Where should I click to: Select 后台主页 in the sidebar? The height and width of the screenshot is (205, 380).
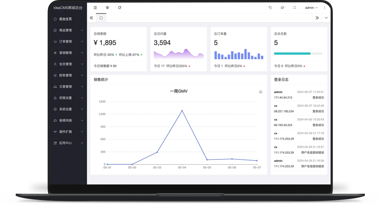click(x=65, y=19)
